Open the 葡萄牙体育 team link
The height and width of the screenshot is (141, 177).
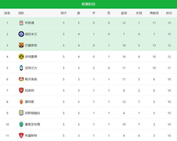[x=32, y=124]
